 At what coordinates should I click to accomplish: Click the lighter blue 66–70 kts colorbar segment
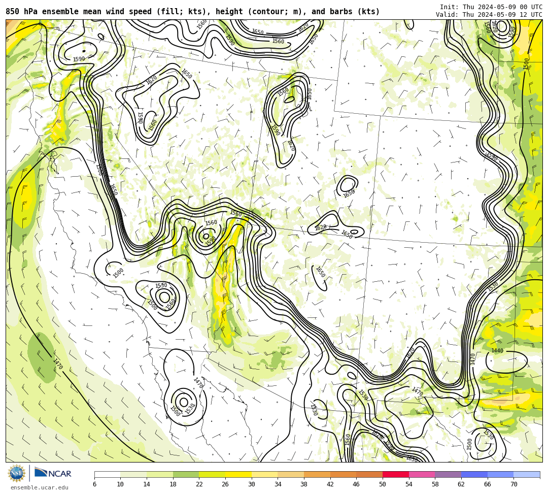click(500, 474)
